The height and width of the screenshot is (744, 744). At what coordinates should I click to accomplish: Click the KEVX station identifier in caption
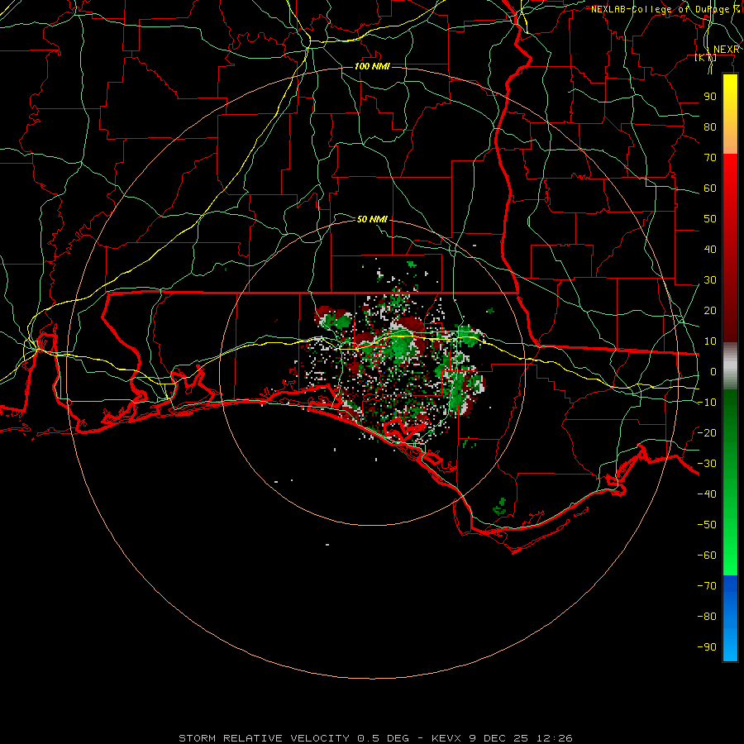[447, 738]
